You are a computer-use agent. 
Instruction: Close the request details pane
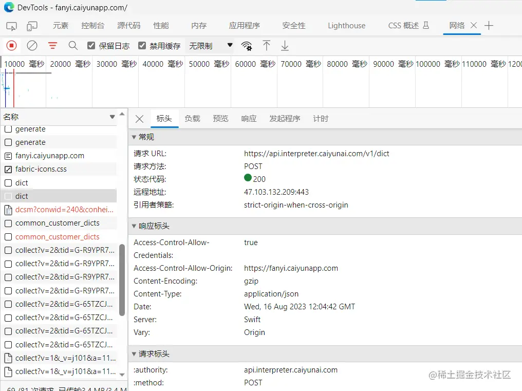tap(139, 119)
